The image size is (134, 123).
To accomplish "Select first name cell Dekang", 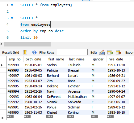I will click(57, 86).
